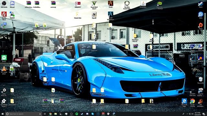Show hidden system tray icons

(x=187, y=114)
